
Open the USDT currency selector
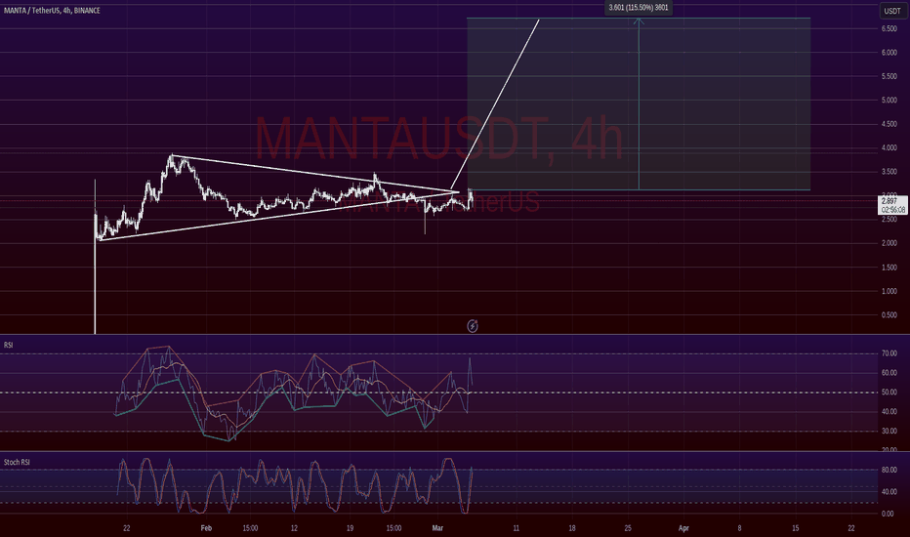pos(892,11)
